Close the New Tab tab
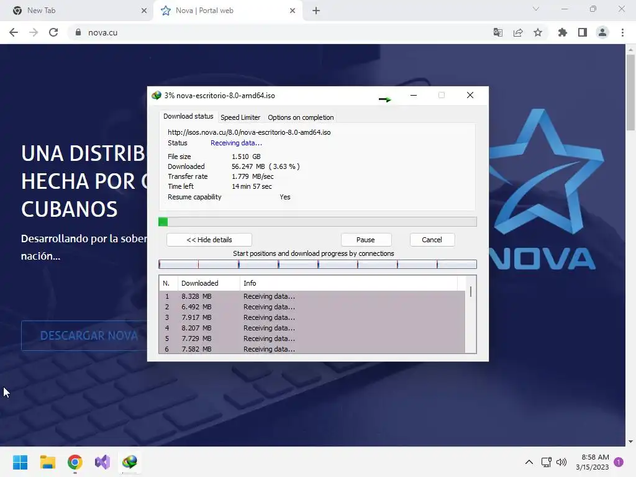The height and width of the screenshot is (477, 636). (144, 11)
